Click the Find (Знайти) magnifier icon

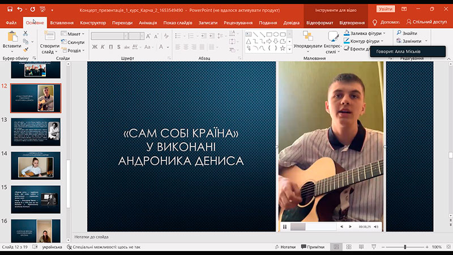pyautogui.click(x=399, y=33)
